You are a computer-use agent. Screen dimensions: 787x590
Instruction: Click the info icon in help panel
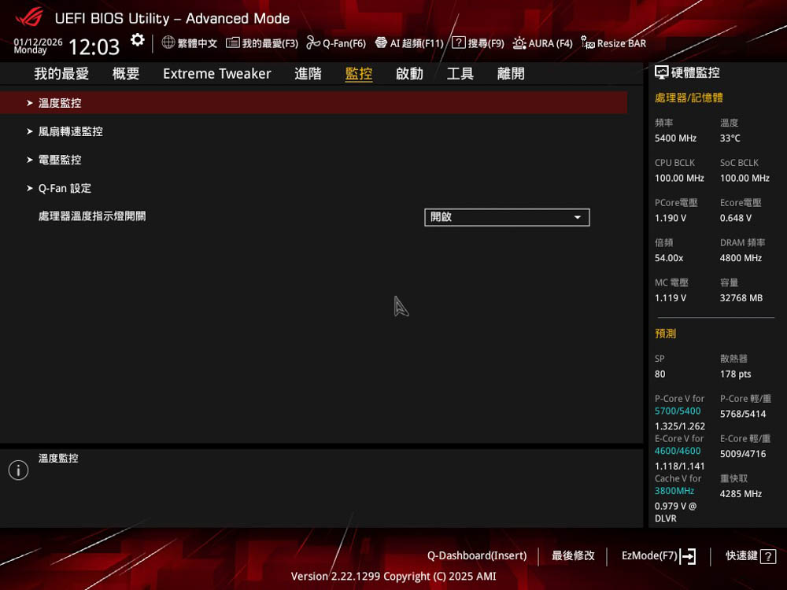[18, 470]
